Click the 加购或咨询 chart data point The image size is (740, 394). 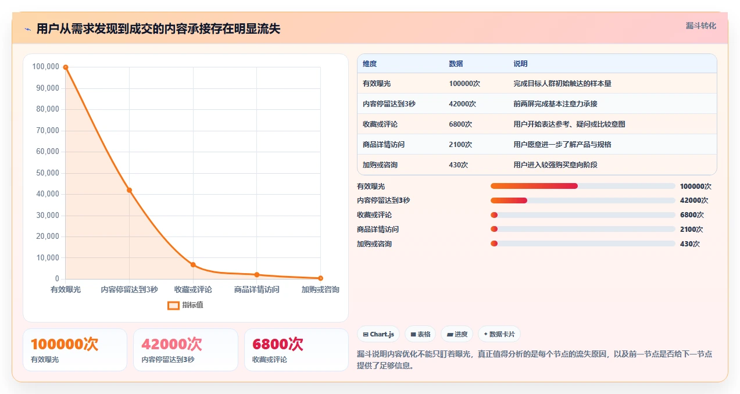pyautogui.click(x=320, y=278)
